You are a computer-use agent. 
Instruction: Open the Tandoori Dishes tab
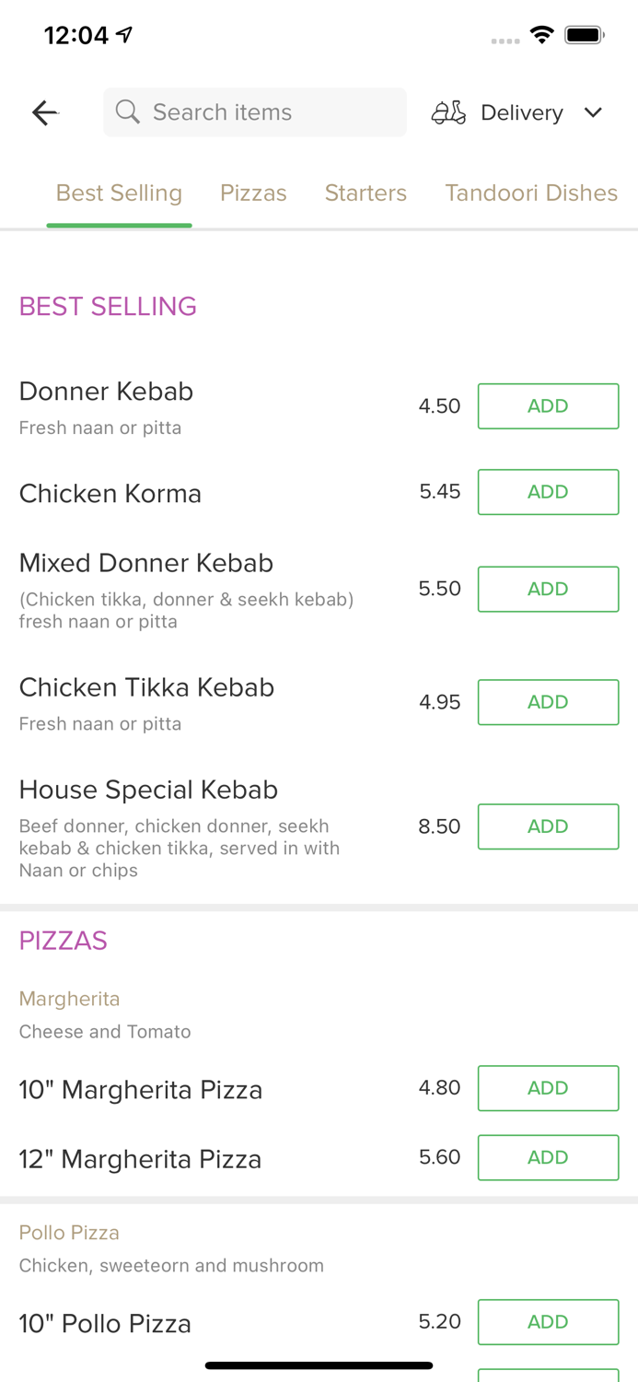pyautogui.click(x=531, y=193)
